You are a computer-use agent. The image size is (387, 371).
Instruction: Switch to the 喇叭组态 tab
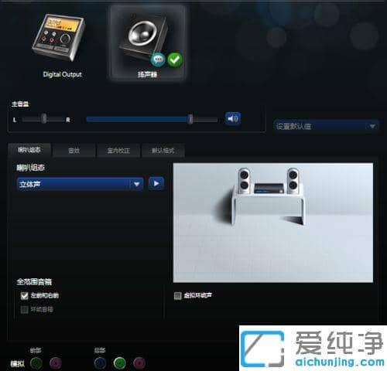click(x=29, y=150)
